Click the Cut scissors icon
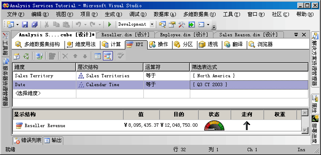 pyautogui.click(x=46, y=24)
